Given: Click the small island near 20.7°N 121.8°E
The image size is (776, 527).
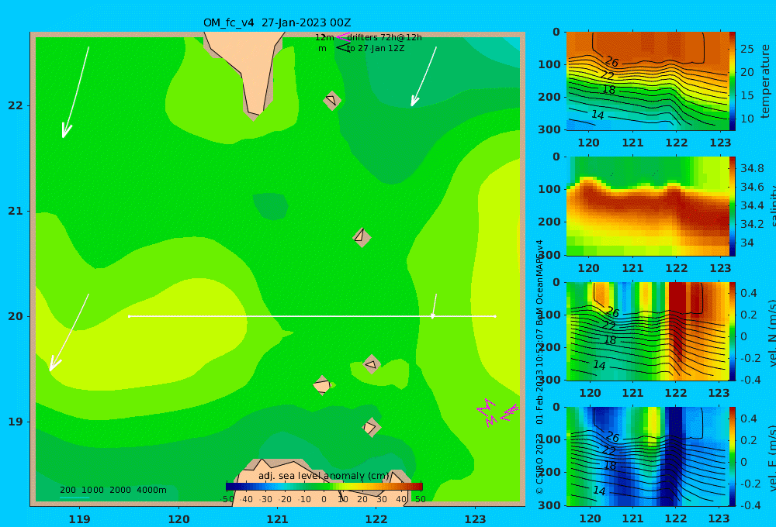Looking at the screenshot, I should (x=362, y=237).
